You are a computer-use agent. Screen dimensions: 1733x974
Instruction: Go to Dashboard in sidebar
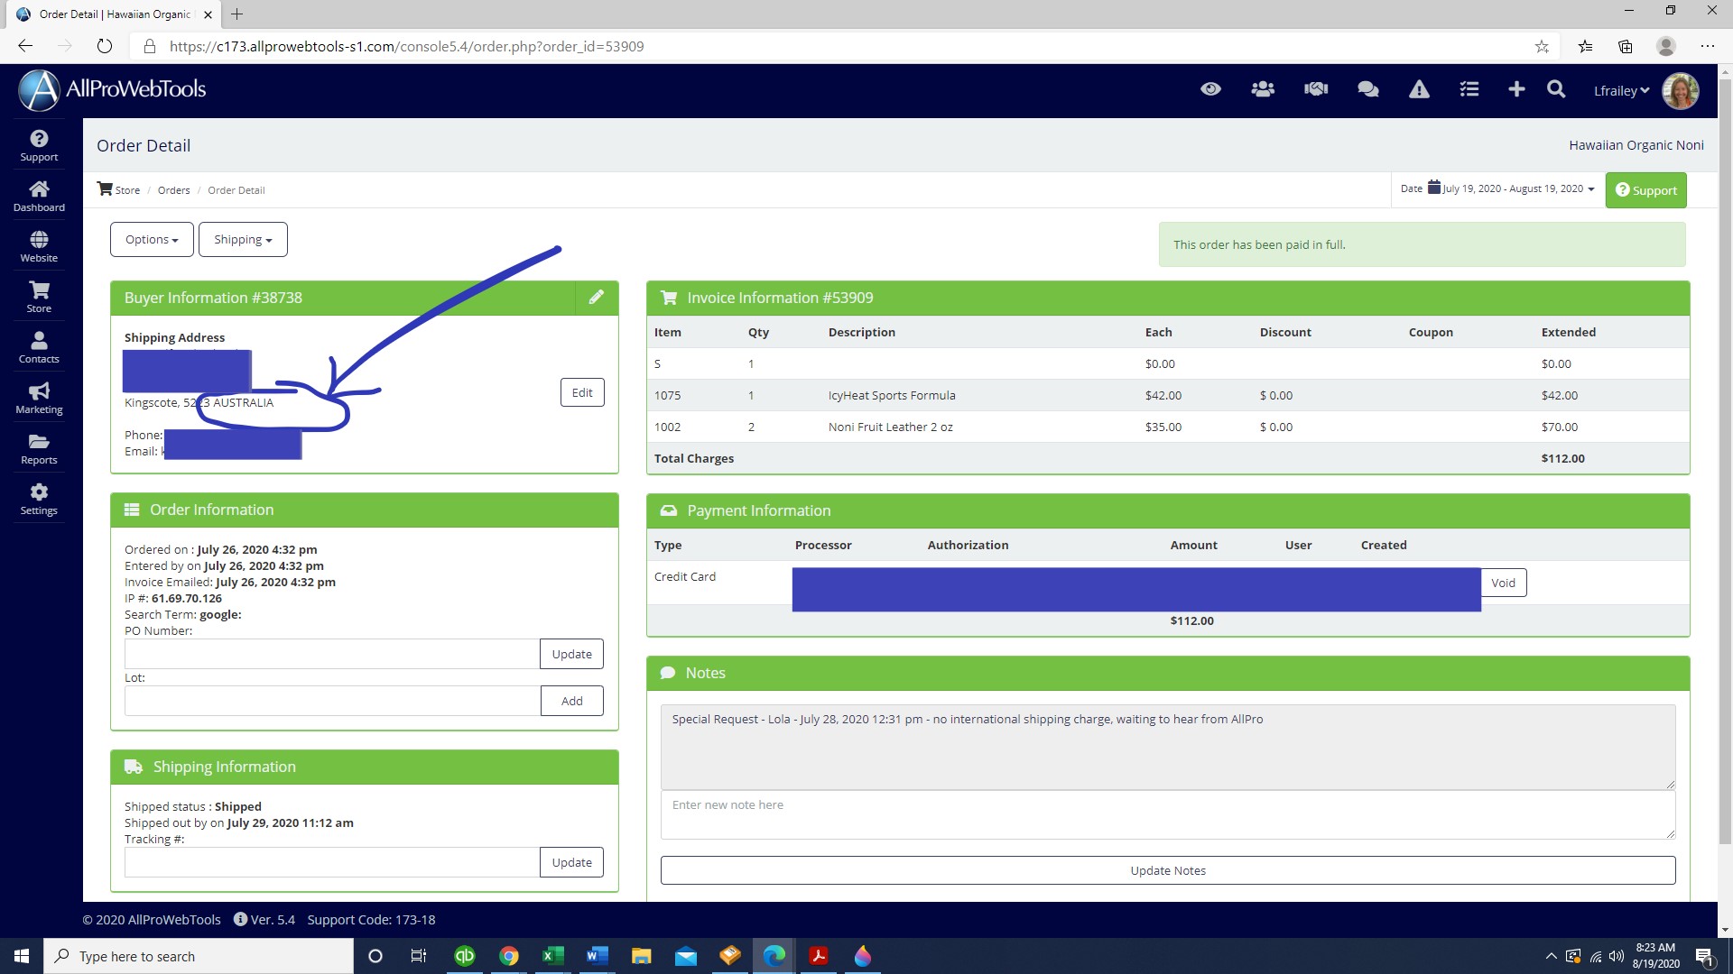pyautogui.click(x=39, y=196)
